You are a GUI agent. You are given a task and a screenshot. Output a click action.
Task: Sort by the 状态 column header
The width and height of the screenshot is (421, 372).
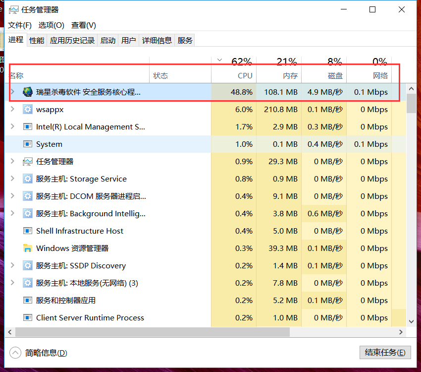coord(180,69)
